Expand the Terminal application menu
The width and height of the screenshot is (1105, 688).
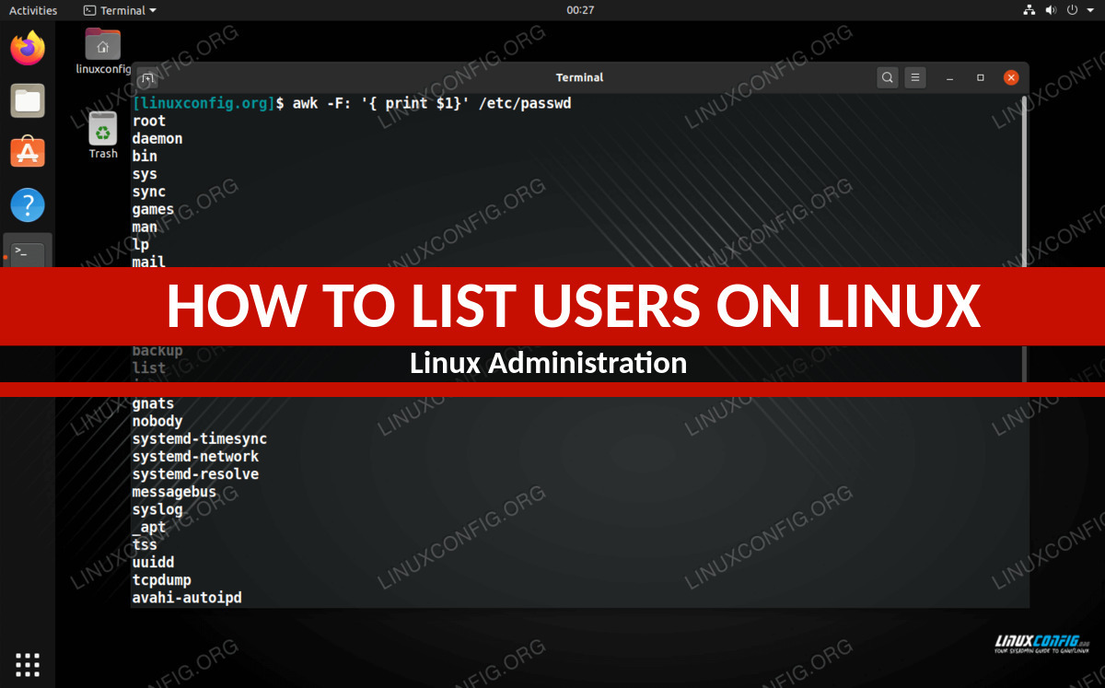[120, 10]
